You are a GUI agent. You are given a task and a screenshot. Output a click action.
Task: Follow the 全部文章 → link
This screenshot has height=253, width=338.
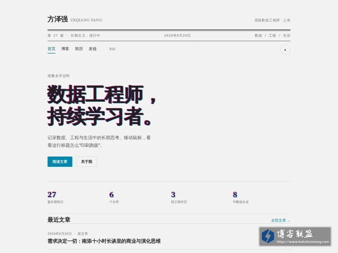tap(281, 220)
